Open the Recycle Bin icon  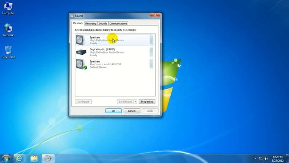point(8,52)
